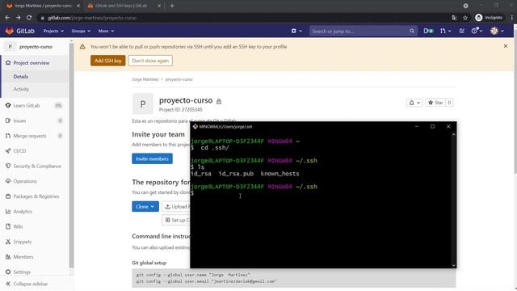The height and width of the screenshot is (291, 517).
Task: Click Packages & Registries icon
Action: pos(8,196)
